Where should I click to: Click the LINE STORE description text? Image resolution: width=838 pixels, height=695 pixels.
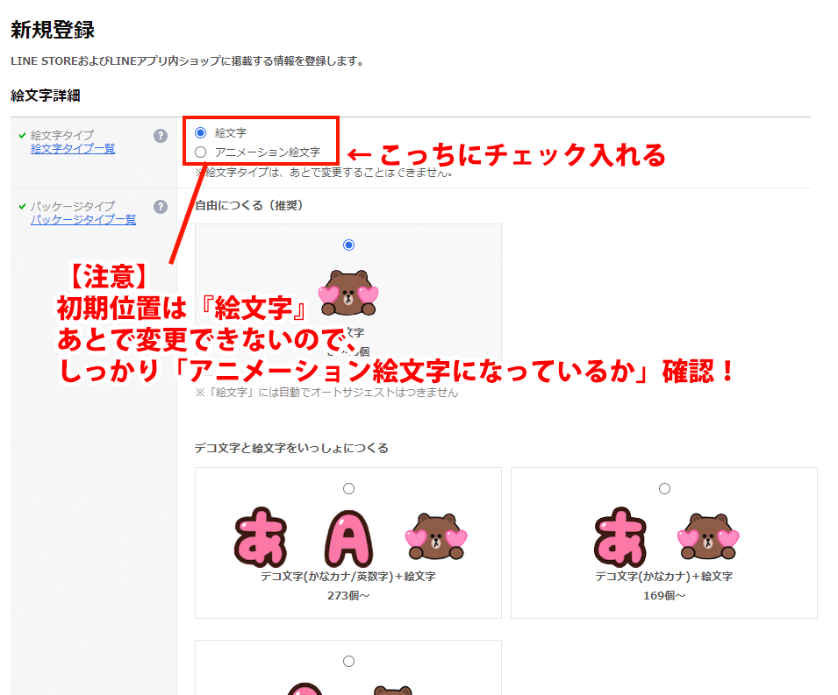coord(188,61)
